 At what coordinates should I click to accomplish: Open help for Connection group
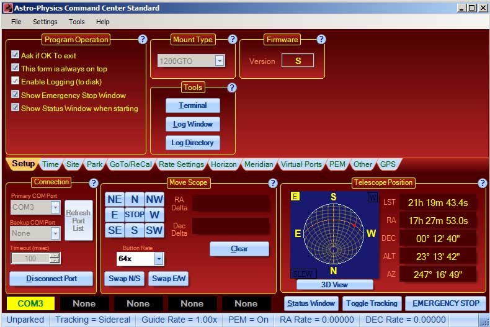(94, 183)
